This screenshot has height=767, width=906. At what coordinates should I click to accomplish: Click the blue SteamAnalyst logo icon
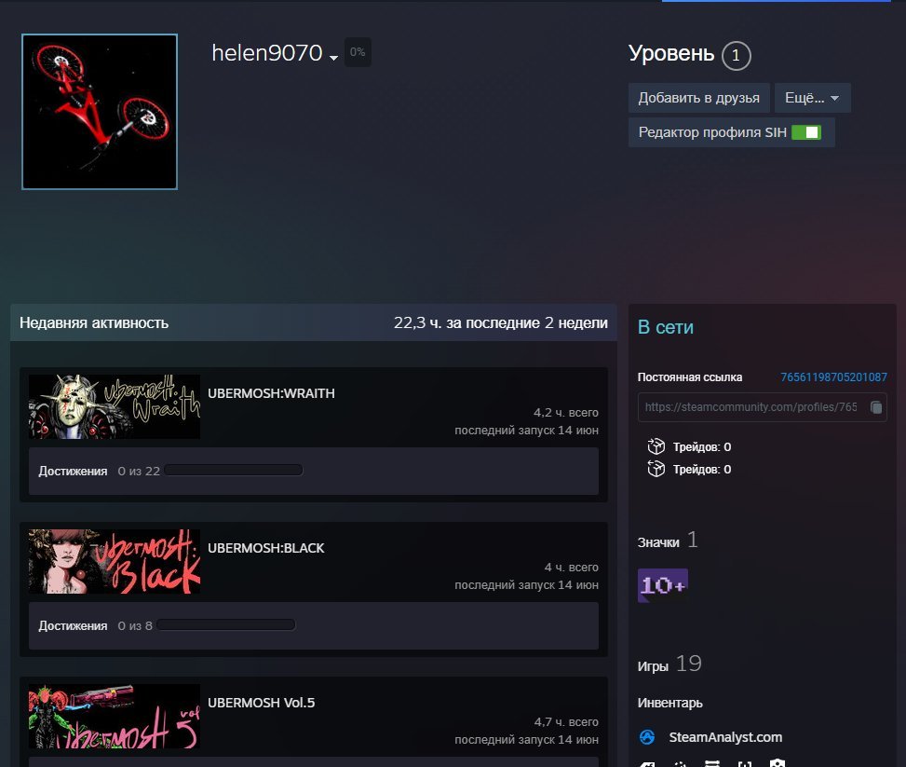tap(647, 737)
